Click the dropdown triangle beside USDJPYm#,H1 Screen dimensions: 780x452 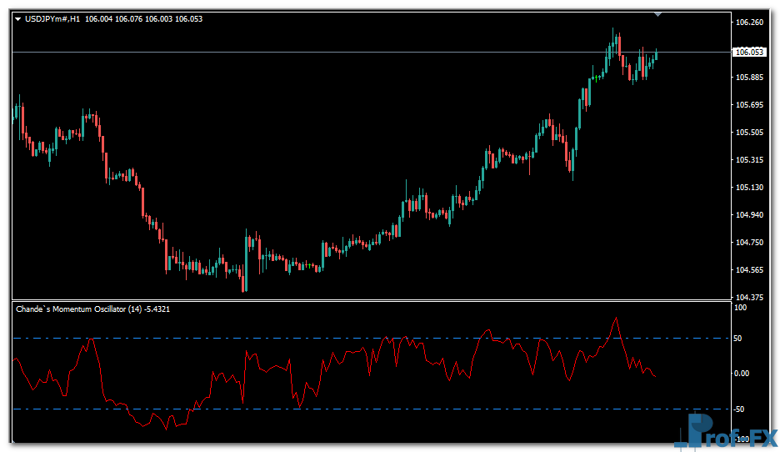(x=18, y=19)
